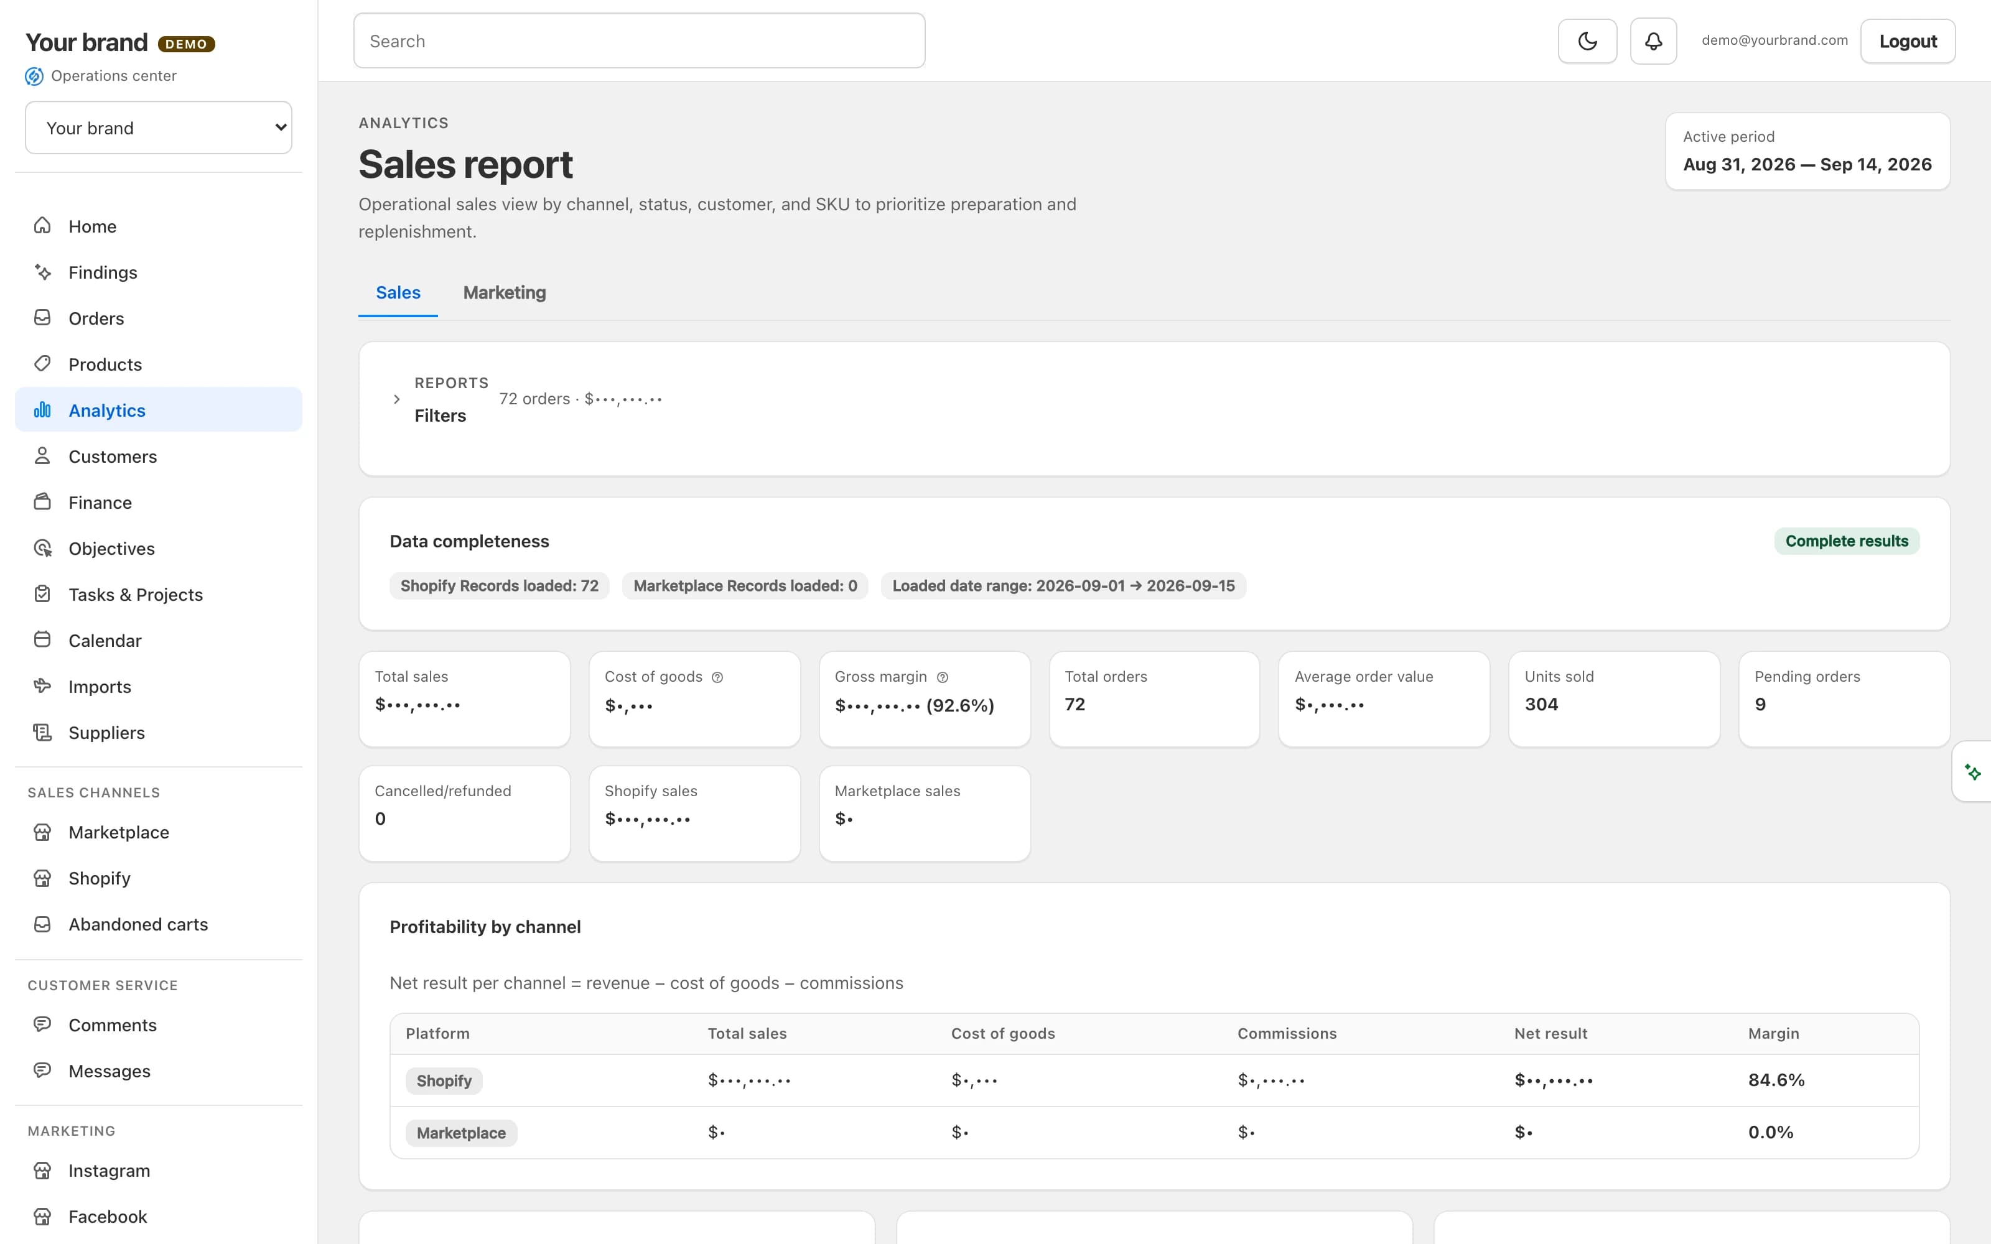Open Instagram under Marketing
Viewport: 1991px width, 1244px height.
click(x=159, y=1170)
